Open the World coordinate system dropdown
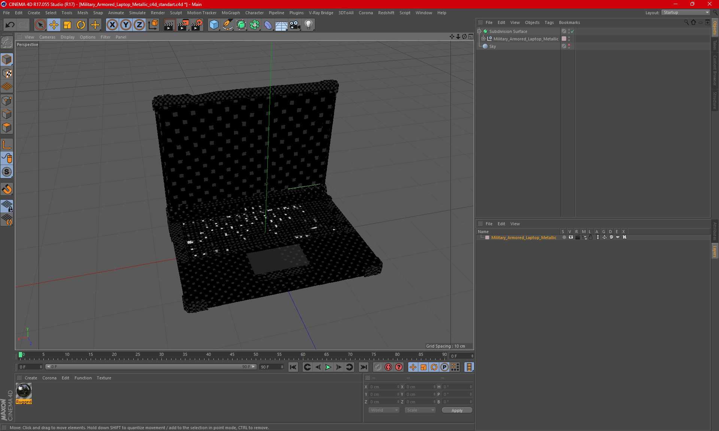 pyautogui.click(x=384, y=410)
